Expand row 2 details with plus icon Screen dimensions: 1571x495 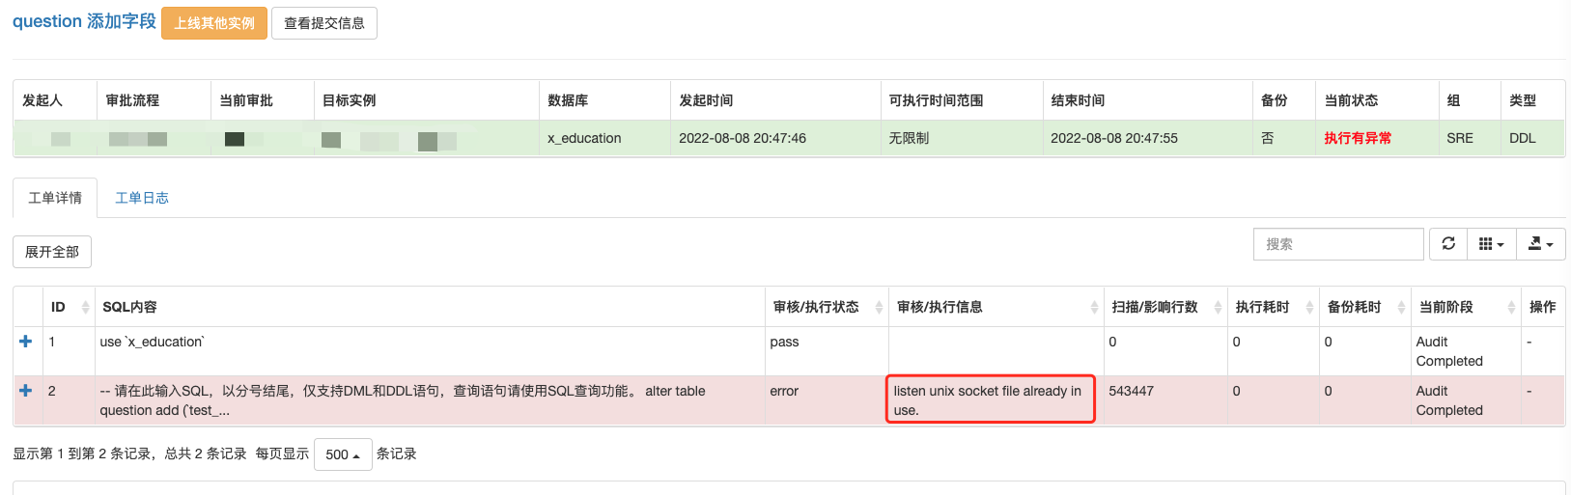[26, 391]
